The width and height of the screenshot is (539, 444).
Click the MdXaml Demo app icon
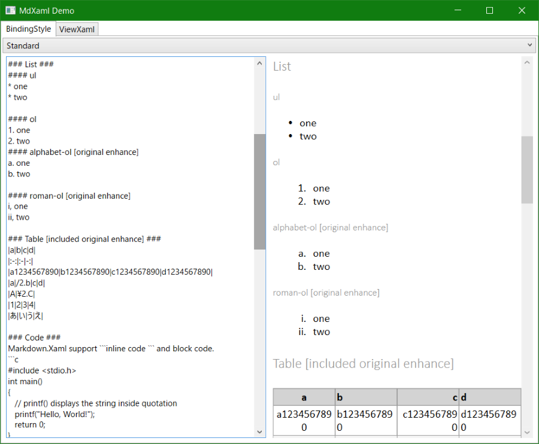pos(10,11)
